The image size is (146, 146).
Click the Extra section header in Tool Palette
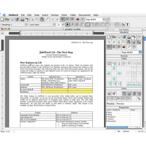(x=124, y=88)
